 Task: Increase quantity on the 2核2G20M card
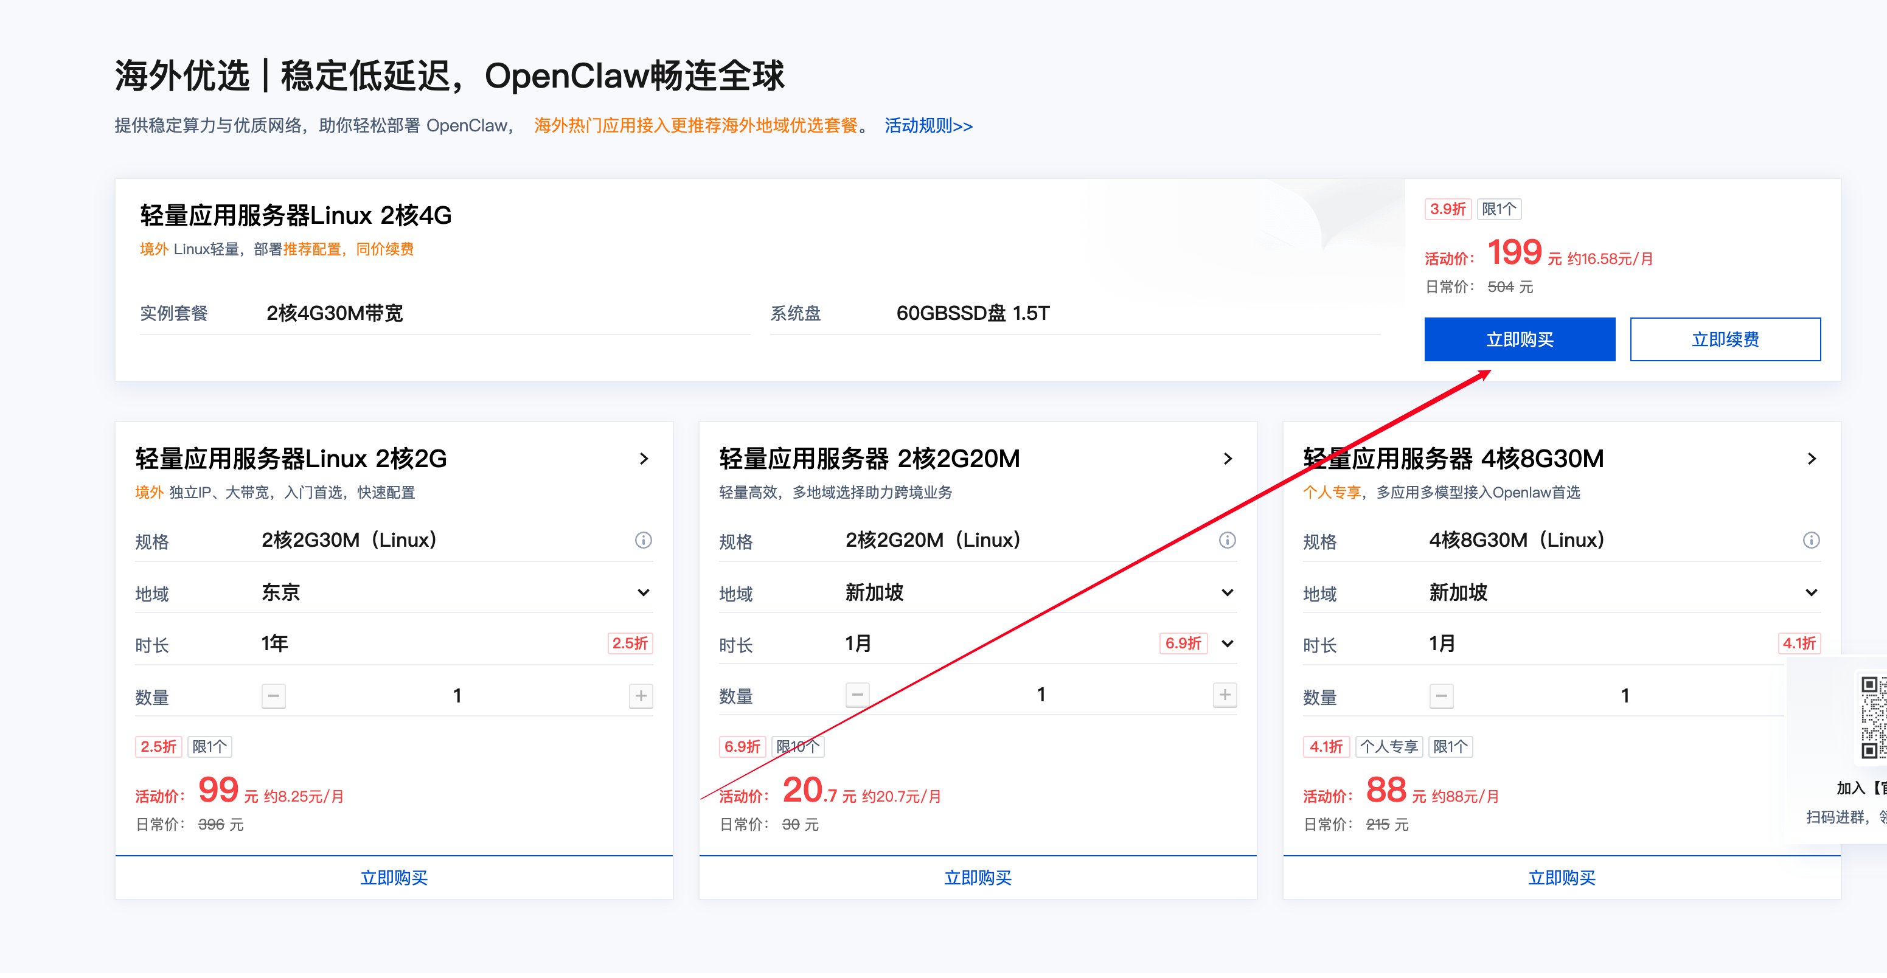1224,694
